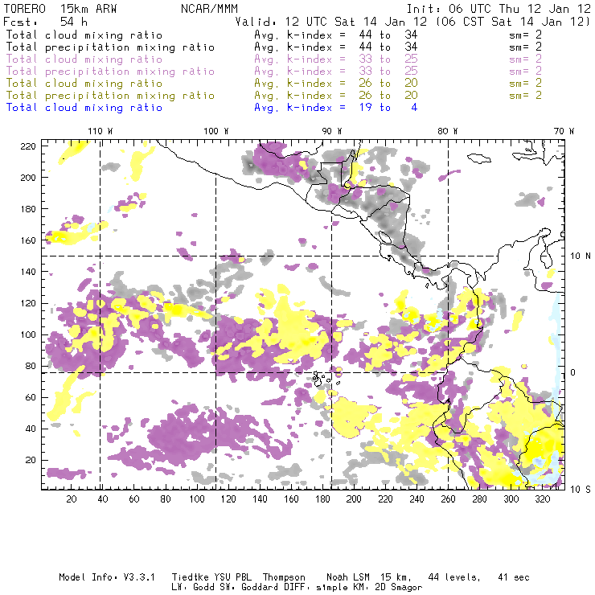
Task: Click "260" on the horizontal grid axis
Action: click(x=448, y=499)
